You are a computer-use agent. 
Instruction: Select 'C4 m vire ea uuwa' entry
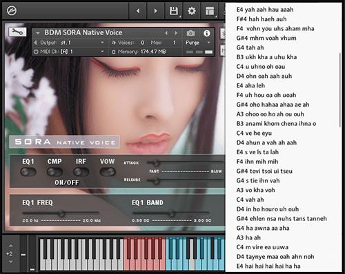coord(262,247)
